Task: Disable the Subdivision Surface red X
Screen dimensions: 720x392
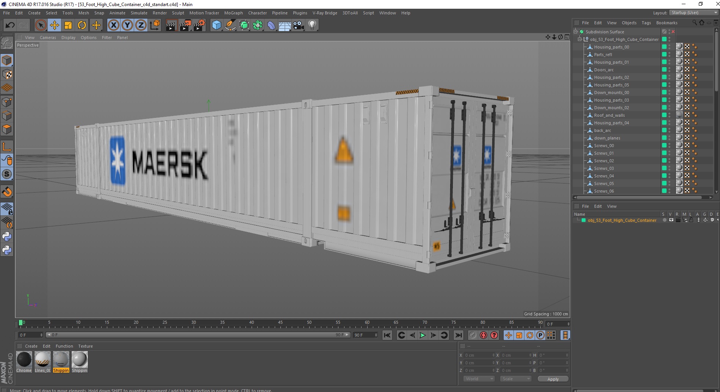Action: 673,32
